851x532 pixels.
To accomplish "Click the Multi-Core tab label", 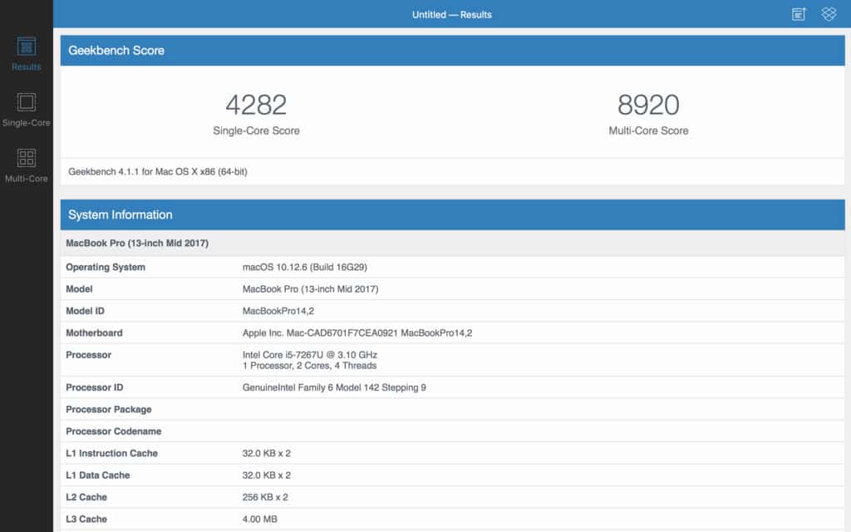I will pyautogui.click(x=26, y=179).
